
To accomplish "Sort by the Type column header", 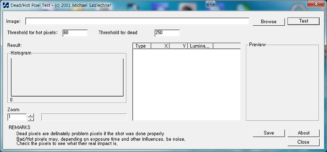I will pos(142,46).
